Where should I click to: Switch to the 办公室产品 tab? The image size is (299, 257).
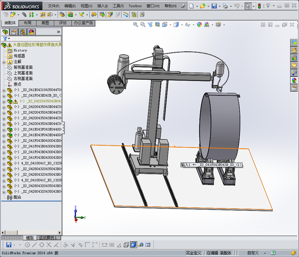(83, 23)
